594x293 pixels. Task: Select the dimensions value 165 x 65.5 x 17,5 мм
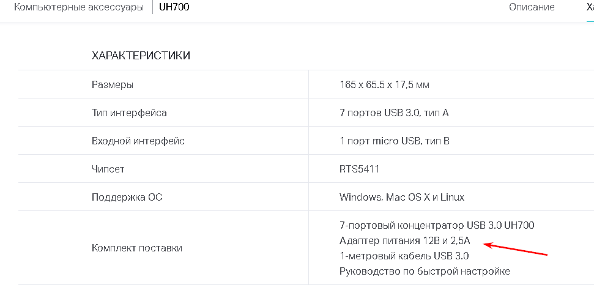click(x=384, y=84)
